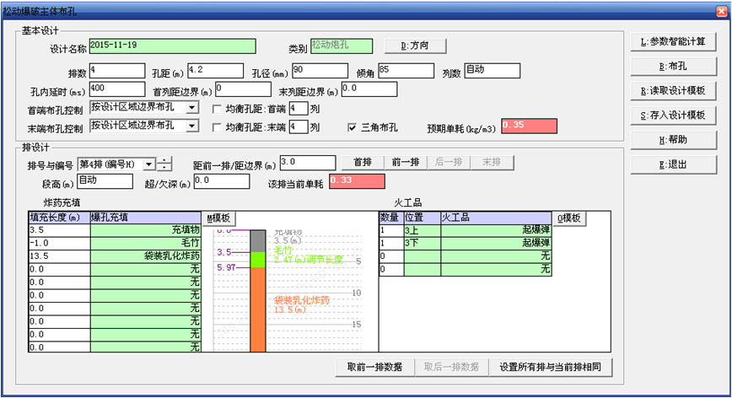732x398 pixels.
Task: Expand the 排号与编号 row selector dropdown
Action: pyautogui.click(x=148, y=164)
